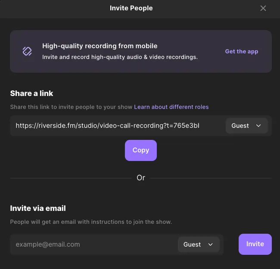The width and height of the screenshot is (280, 269).
Task: Click the banner's audio & video recordings description
Action: pos(120,57)
